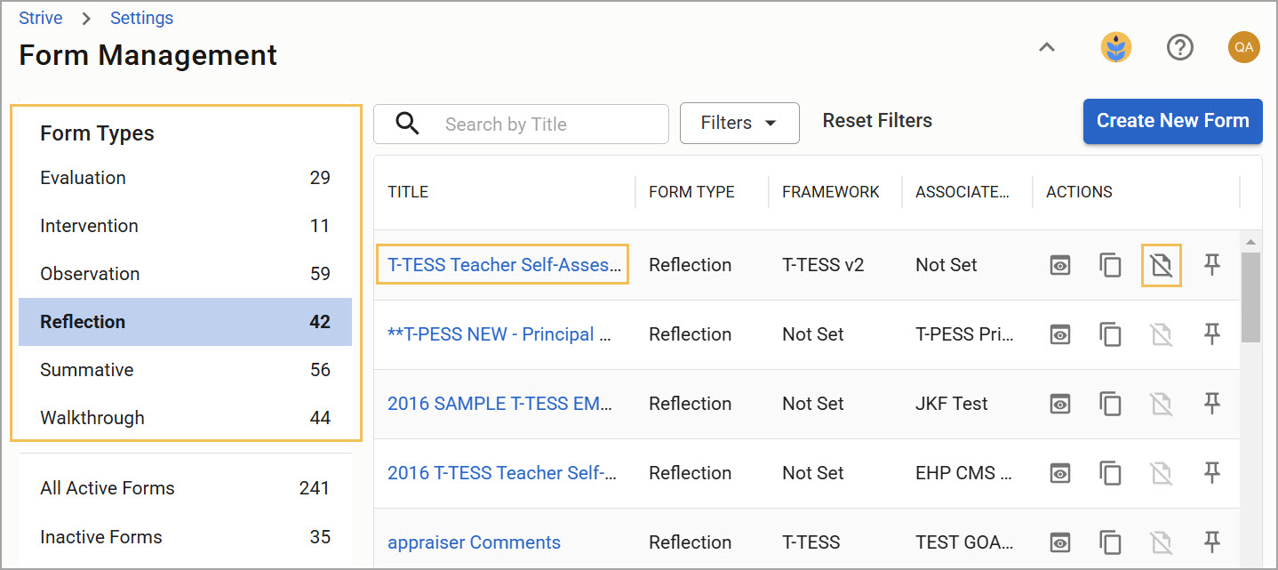Image resolution: width=1278 pixels, height=570 pixels.
Task: Open the **T-PESS NEW - Principal form link
Action: point(500,334)
